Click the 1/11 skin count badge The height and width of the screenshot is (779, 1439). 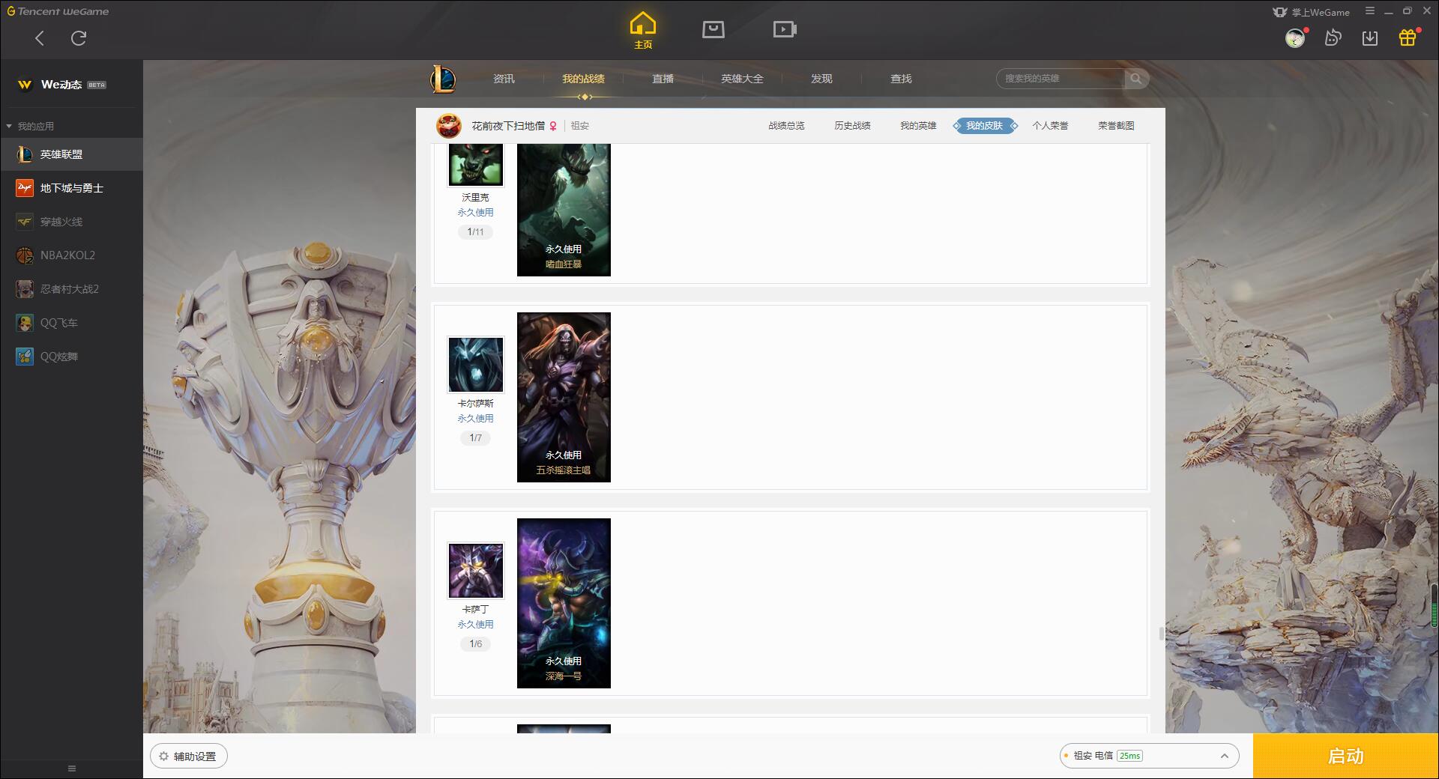476,232
